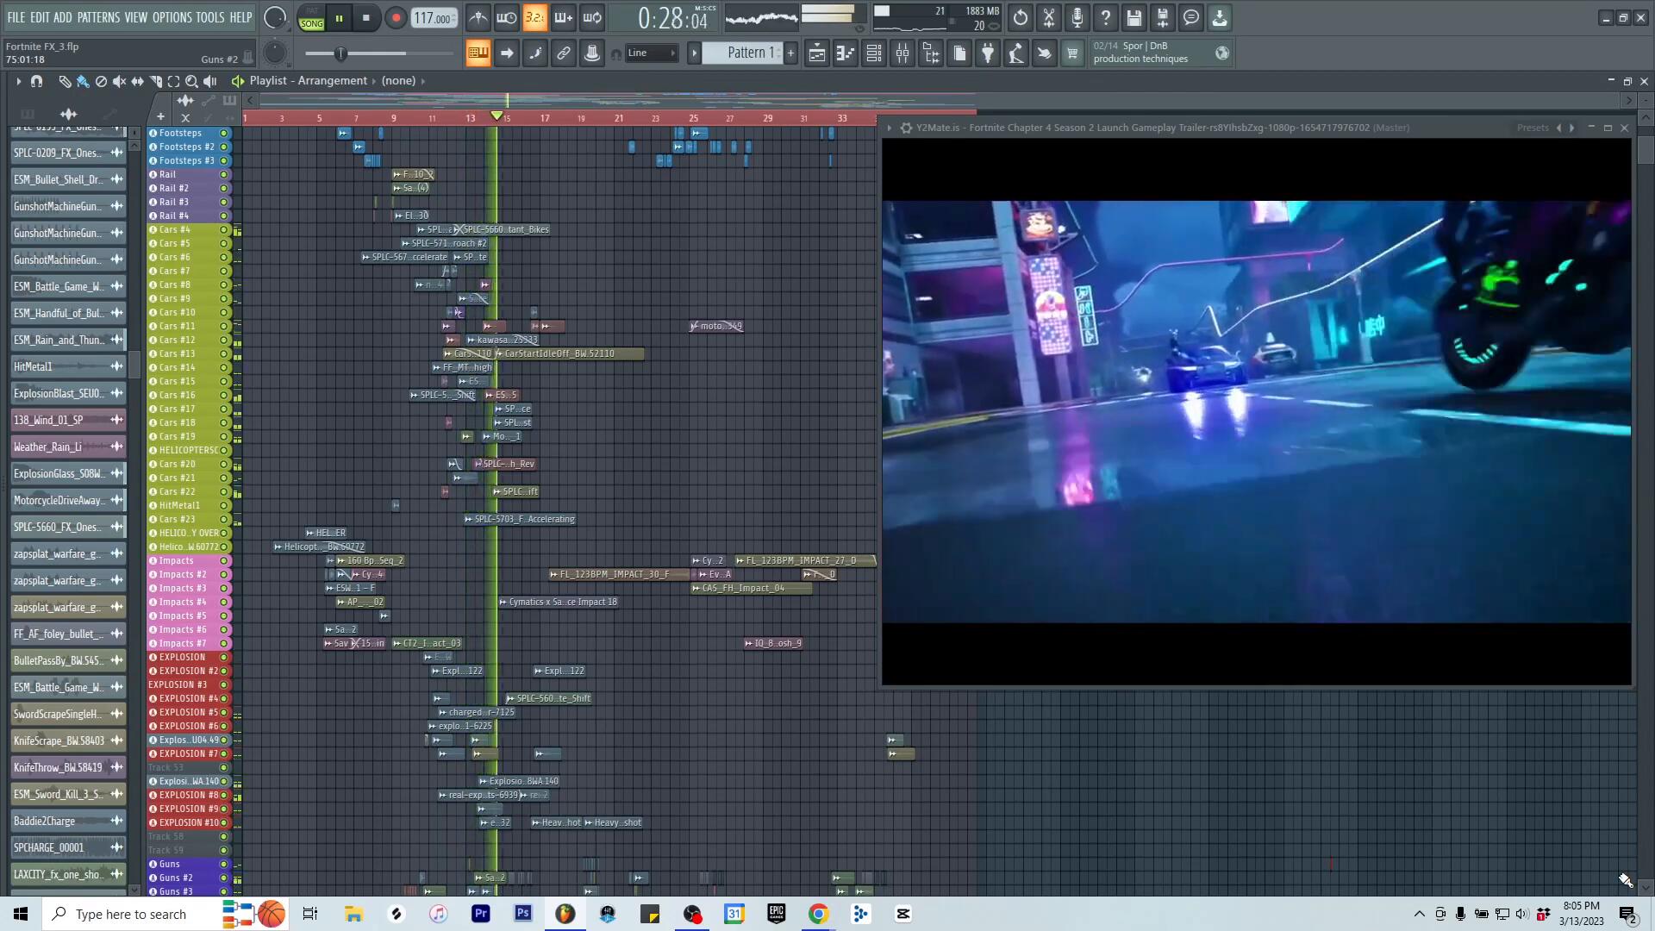
Task: Click the Save project floppy icon
Action: 1134,18
